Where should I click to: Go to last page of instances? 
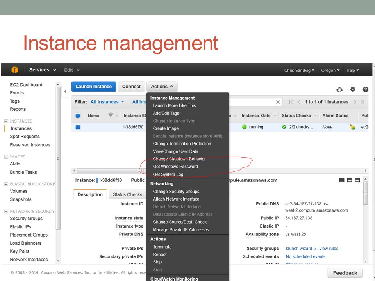(x=362, y=102)
